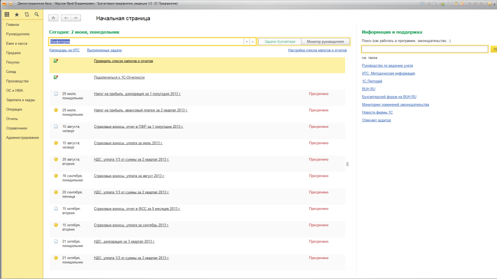Open the About info icon in title bar

click(x=490, y=3)
